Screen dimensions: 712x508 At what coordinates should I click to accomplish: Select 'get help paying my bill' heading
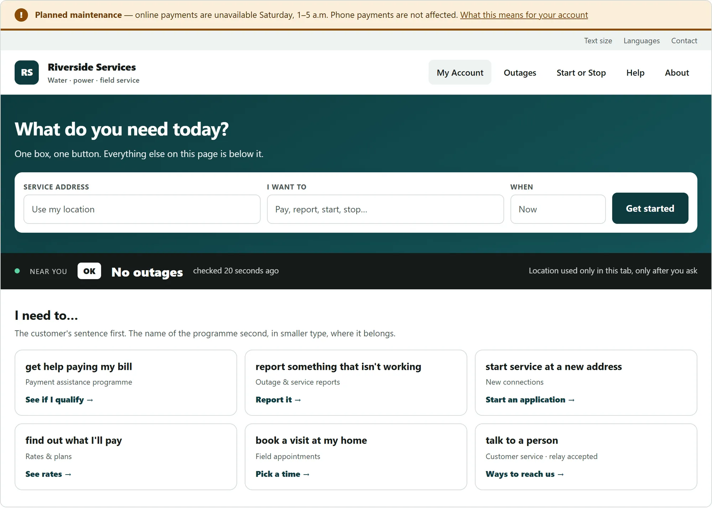click(x=79, y=367)
